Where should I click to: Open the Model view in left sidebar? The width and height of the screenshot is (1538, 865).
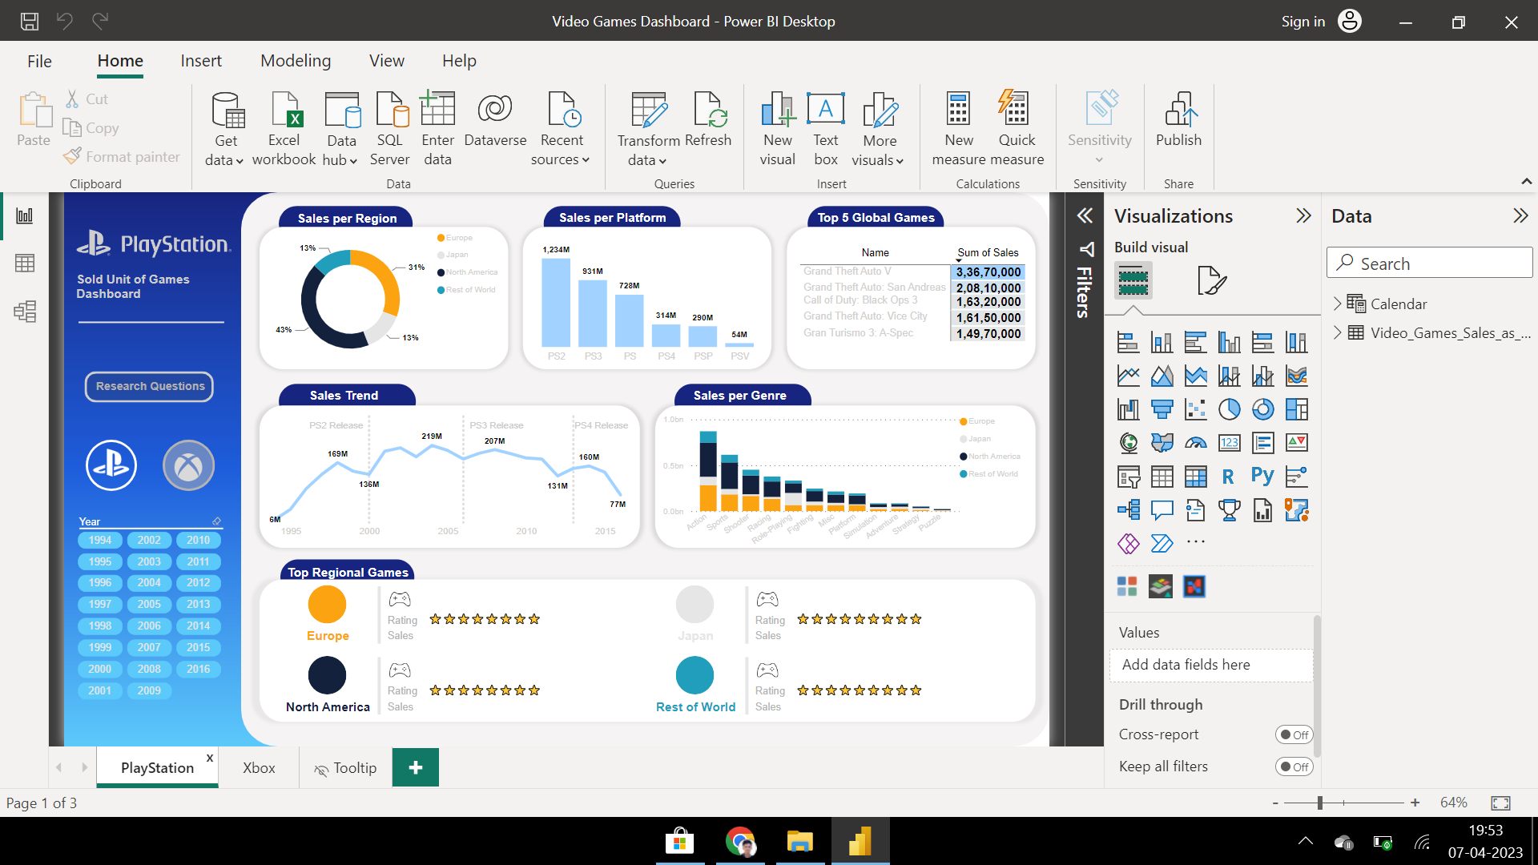tap(25, 311)
